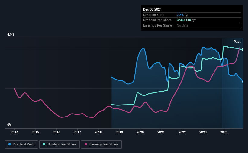
Task: Select the 2016 label on the time axis
Action: [x=56, y=132]
